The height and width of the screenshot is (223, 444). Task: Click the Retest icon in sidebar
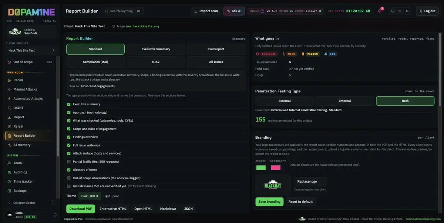click(9, 126)
